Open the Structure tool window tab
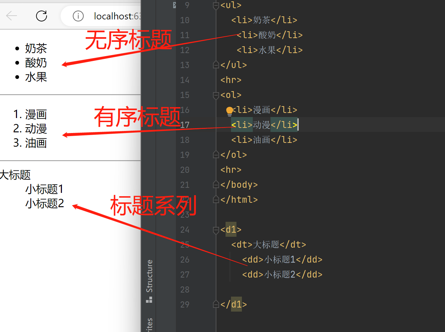The height and width of the screenshot is (332, 445). click(x=149, y=281)
